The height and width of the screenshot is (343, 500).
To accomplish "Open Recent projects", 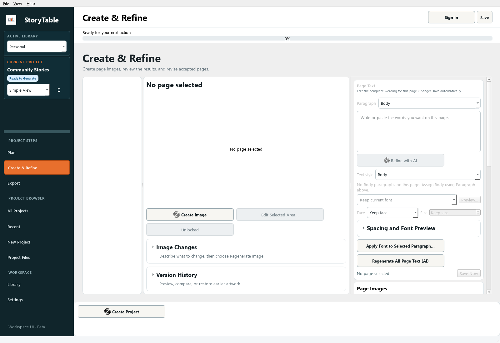I will tap(37, 227).
